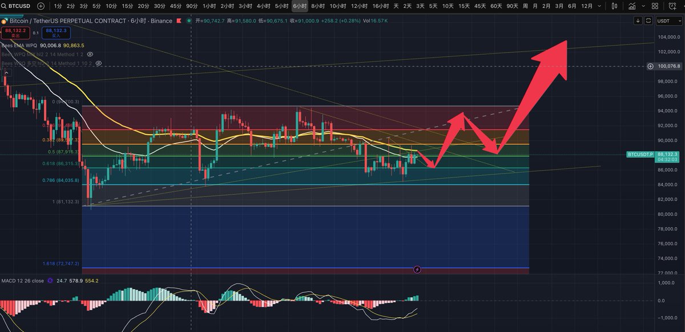Image resolution: width=685 pixels, height=332 pixels.
Task: Pick the 5天 timeframe
Action: point(434,6)
